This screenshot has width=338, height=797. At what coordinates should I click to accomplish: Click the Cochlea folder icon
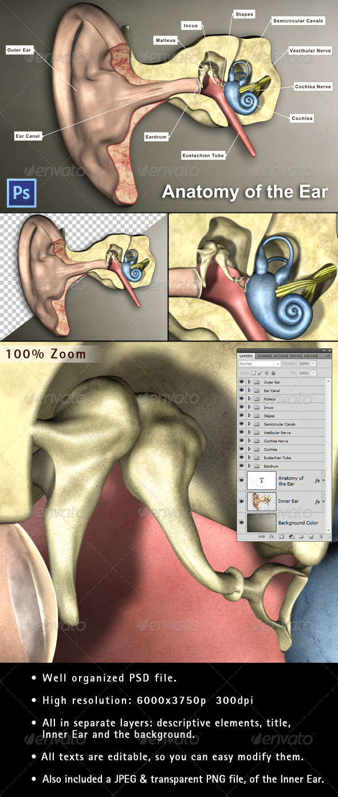pos(256,449)
